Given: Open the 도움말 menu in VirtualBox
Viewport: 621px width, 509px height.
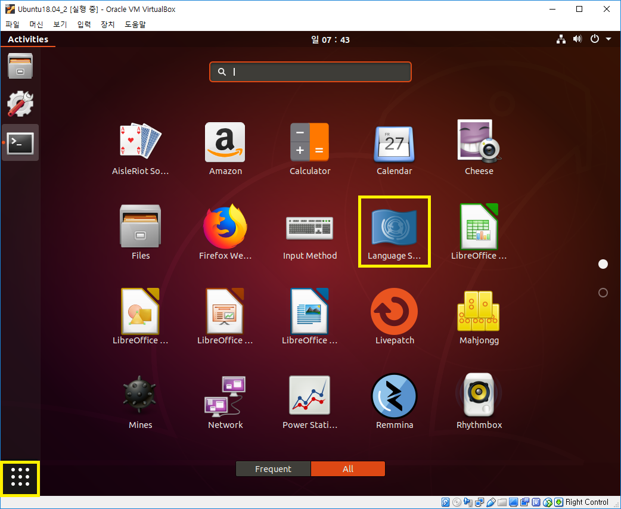Looking at the screenshot, I should [x=135, y=24].
